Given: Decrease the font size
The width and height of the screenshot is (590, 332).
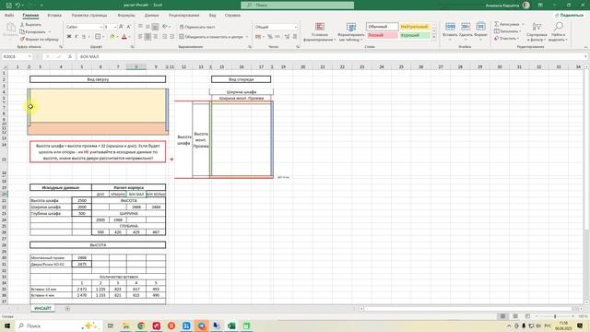Looking at the screenshot, I should pyautogui.click(x=129, y=27).
